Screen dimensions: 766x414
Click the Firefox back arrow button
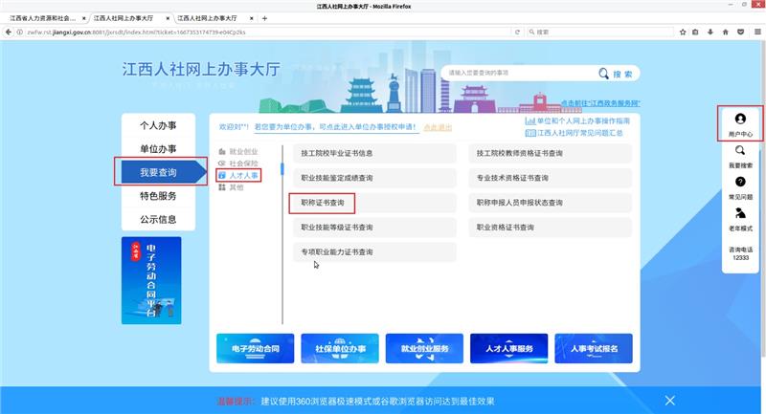point(9,32)
